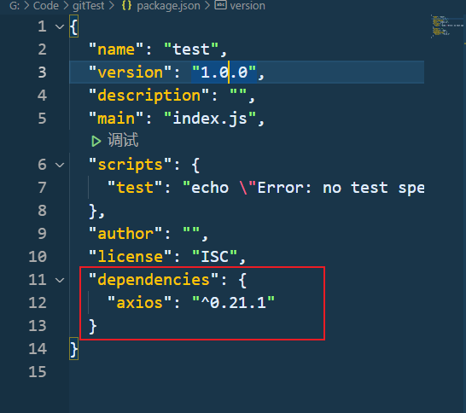
Task: Click line number 12 in the gutter
Action: pyautogui.click(x=38, y=303)
